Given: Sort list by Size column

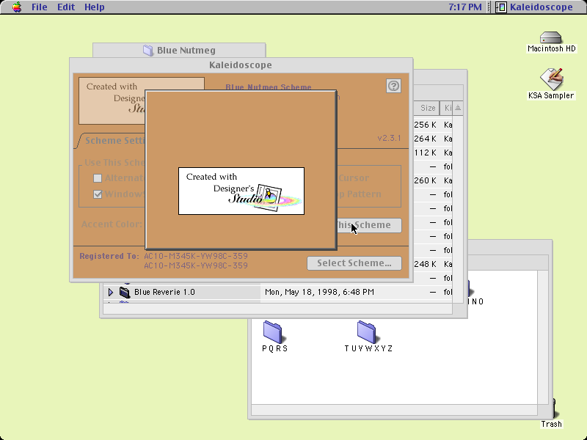Looking at the screenshot, I should pos(428,108).
